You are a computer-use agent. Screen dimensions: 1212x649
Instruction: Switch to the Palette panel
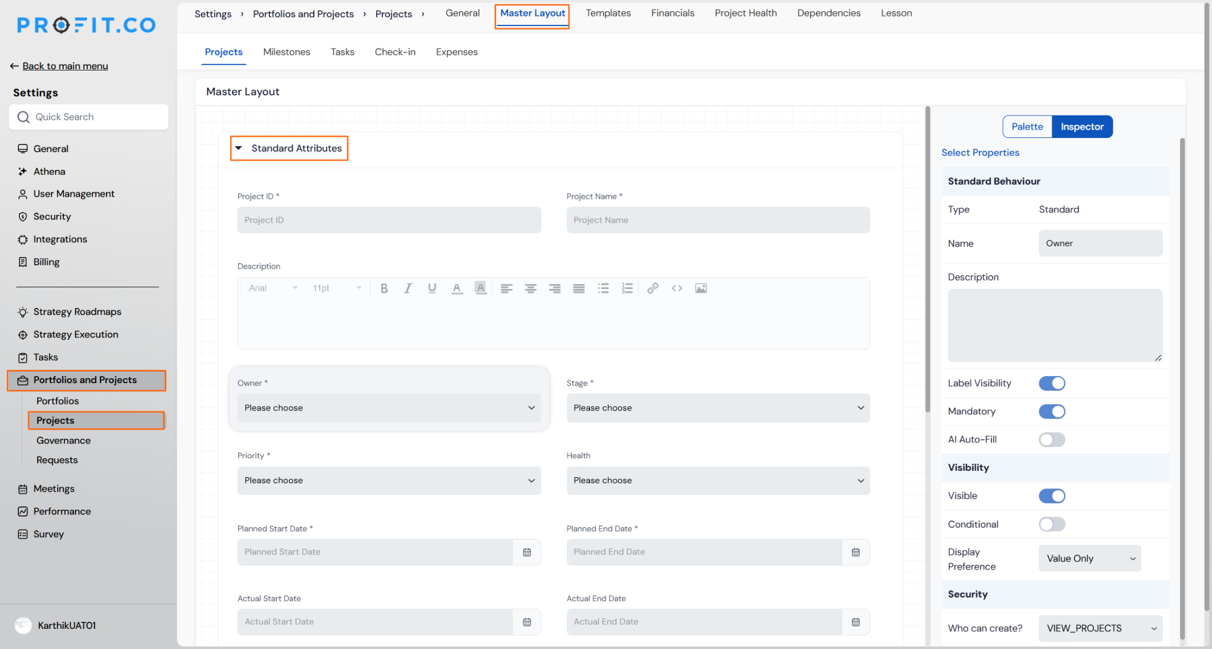(1027, 127)
